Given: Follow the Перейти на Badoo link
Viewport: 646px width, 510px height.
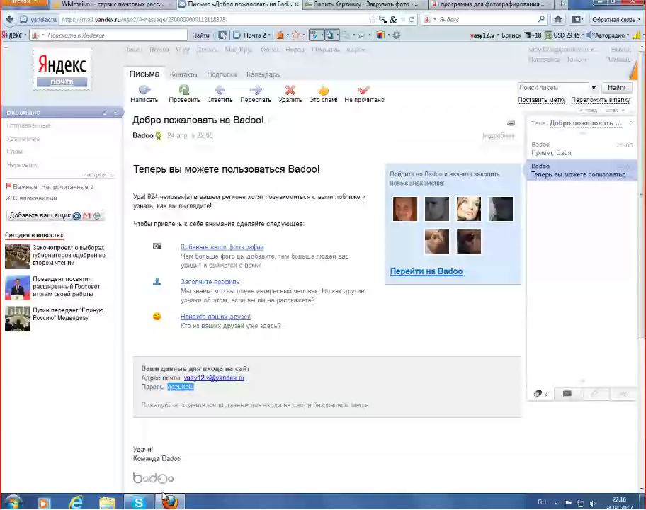Looking at the screenshot, I should click(x=426, y=271).
